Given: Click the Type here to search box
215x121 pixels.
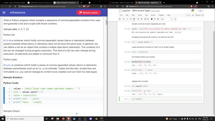Looking at the screenshot, I should click(x=25, y=119).
